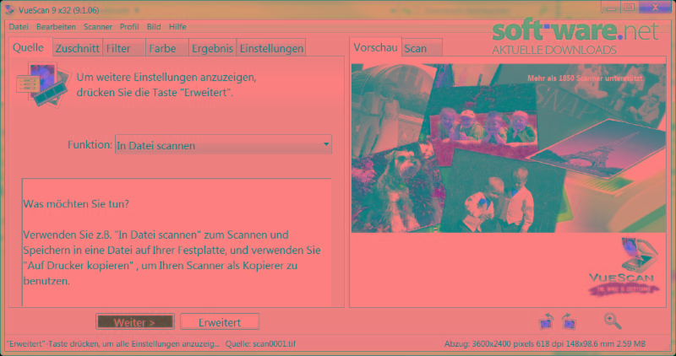The height and width of the screenshot is (356, 676).
Task: Open the Hilfe menu
Action: pos(177,27)
